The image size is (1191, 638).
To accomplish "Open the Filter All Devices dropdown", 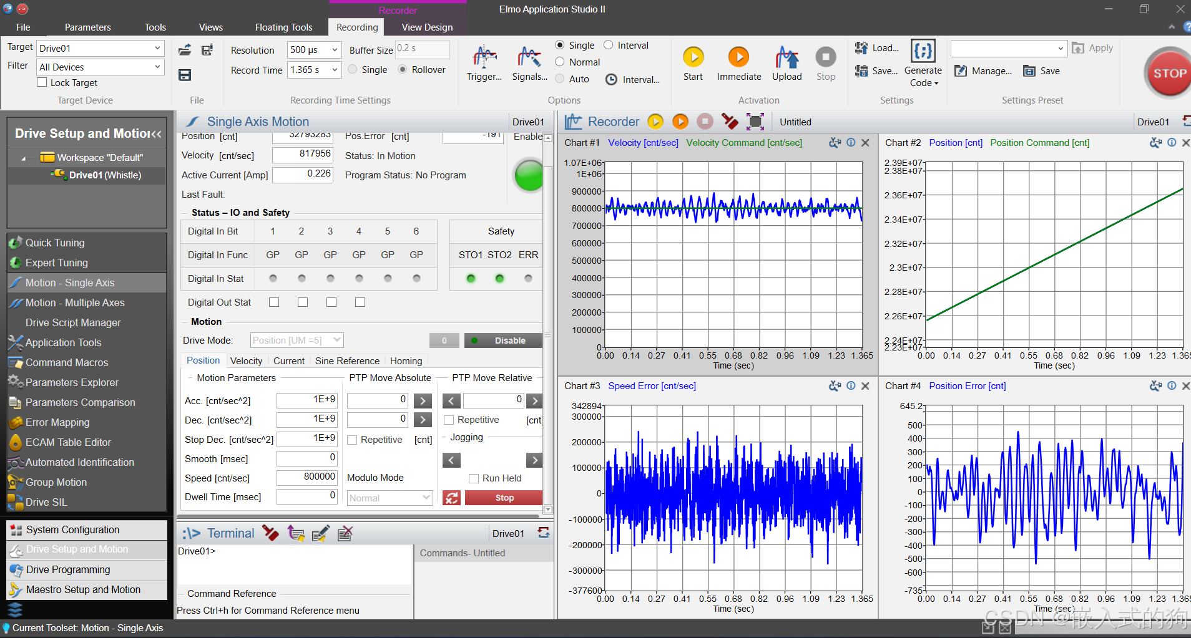I will point(100,67).
